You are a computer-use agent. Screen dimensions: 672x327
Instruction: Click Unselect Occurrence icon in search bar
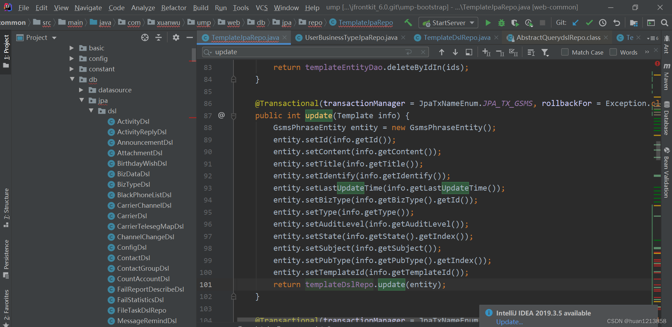500,52
